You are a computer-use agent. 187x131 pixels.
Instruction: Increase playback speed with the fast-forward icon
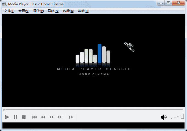pos(52,117)
